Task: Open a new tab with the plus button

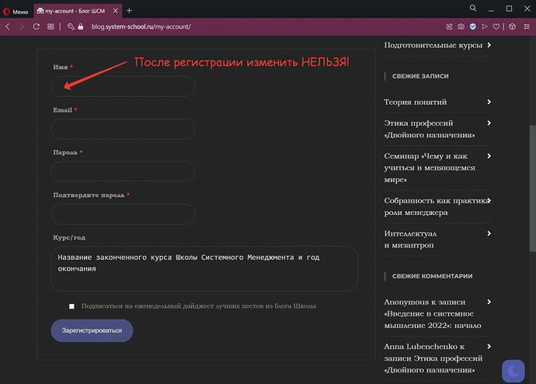Action: click(129, 10)
